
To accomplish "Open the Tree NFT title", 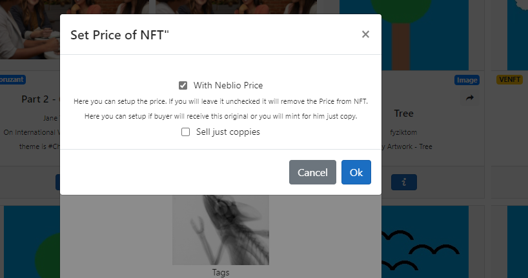I will [403, 114].
